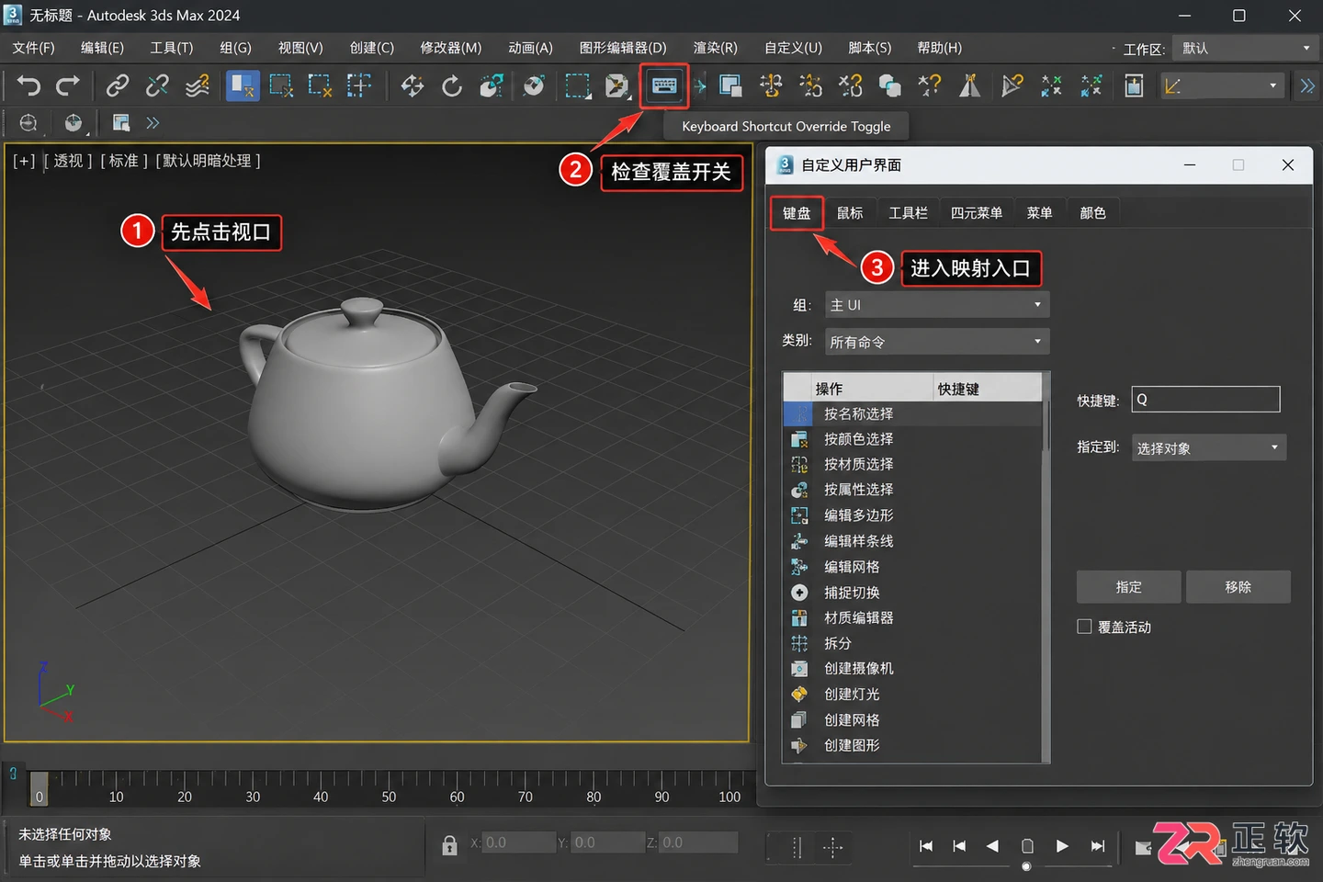Click the 快捷键 input field containing Q
Viewport: 1323px width, 882px height.
(x=1205, y=399)
